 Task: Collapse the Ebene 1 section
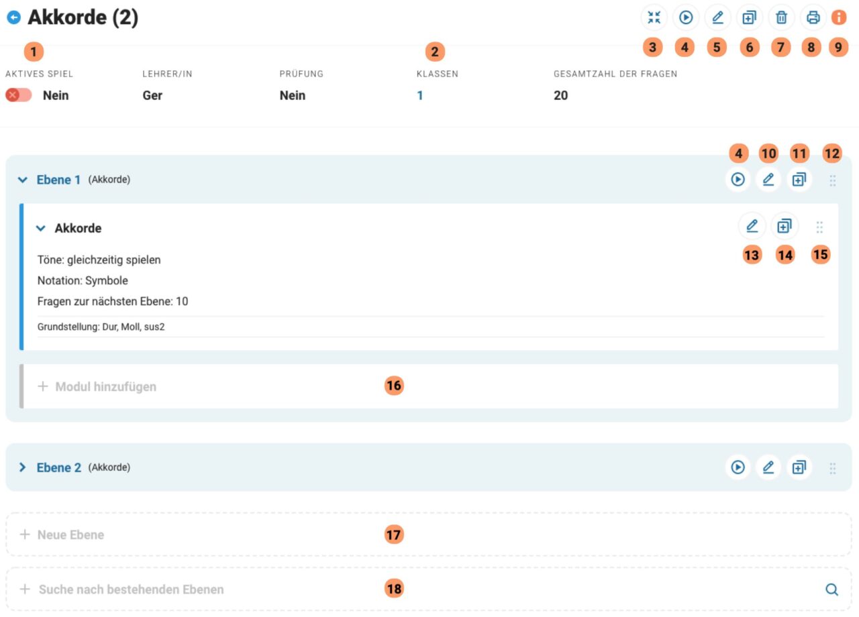[x=22, y=180]
